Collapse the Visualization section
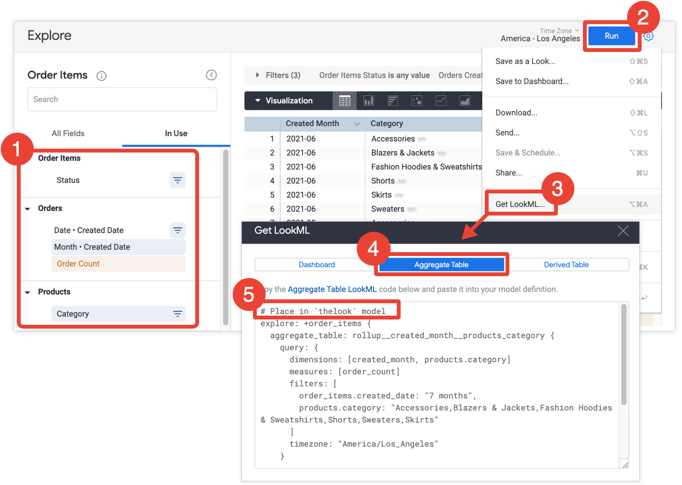The image size is (682, 485). tap(258, 101)
